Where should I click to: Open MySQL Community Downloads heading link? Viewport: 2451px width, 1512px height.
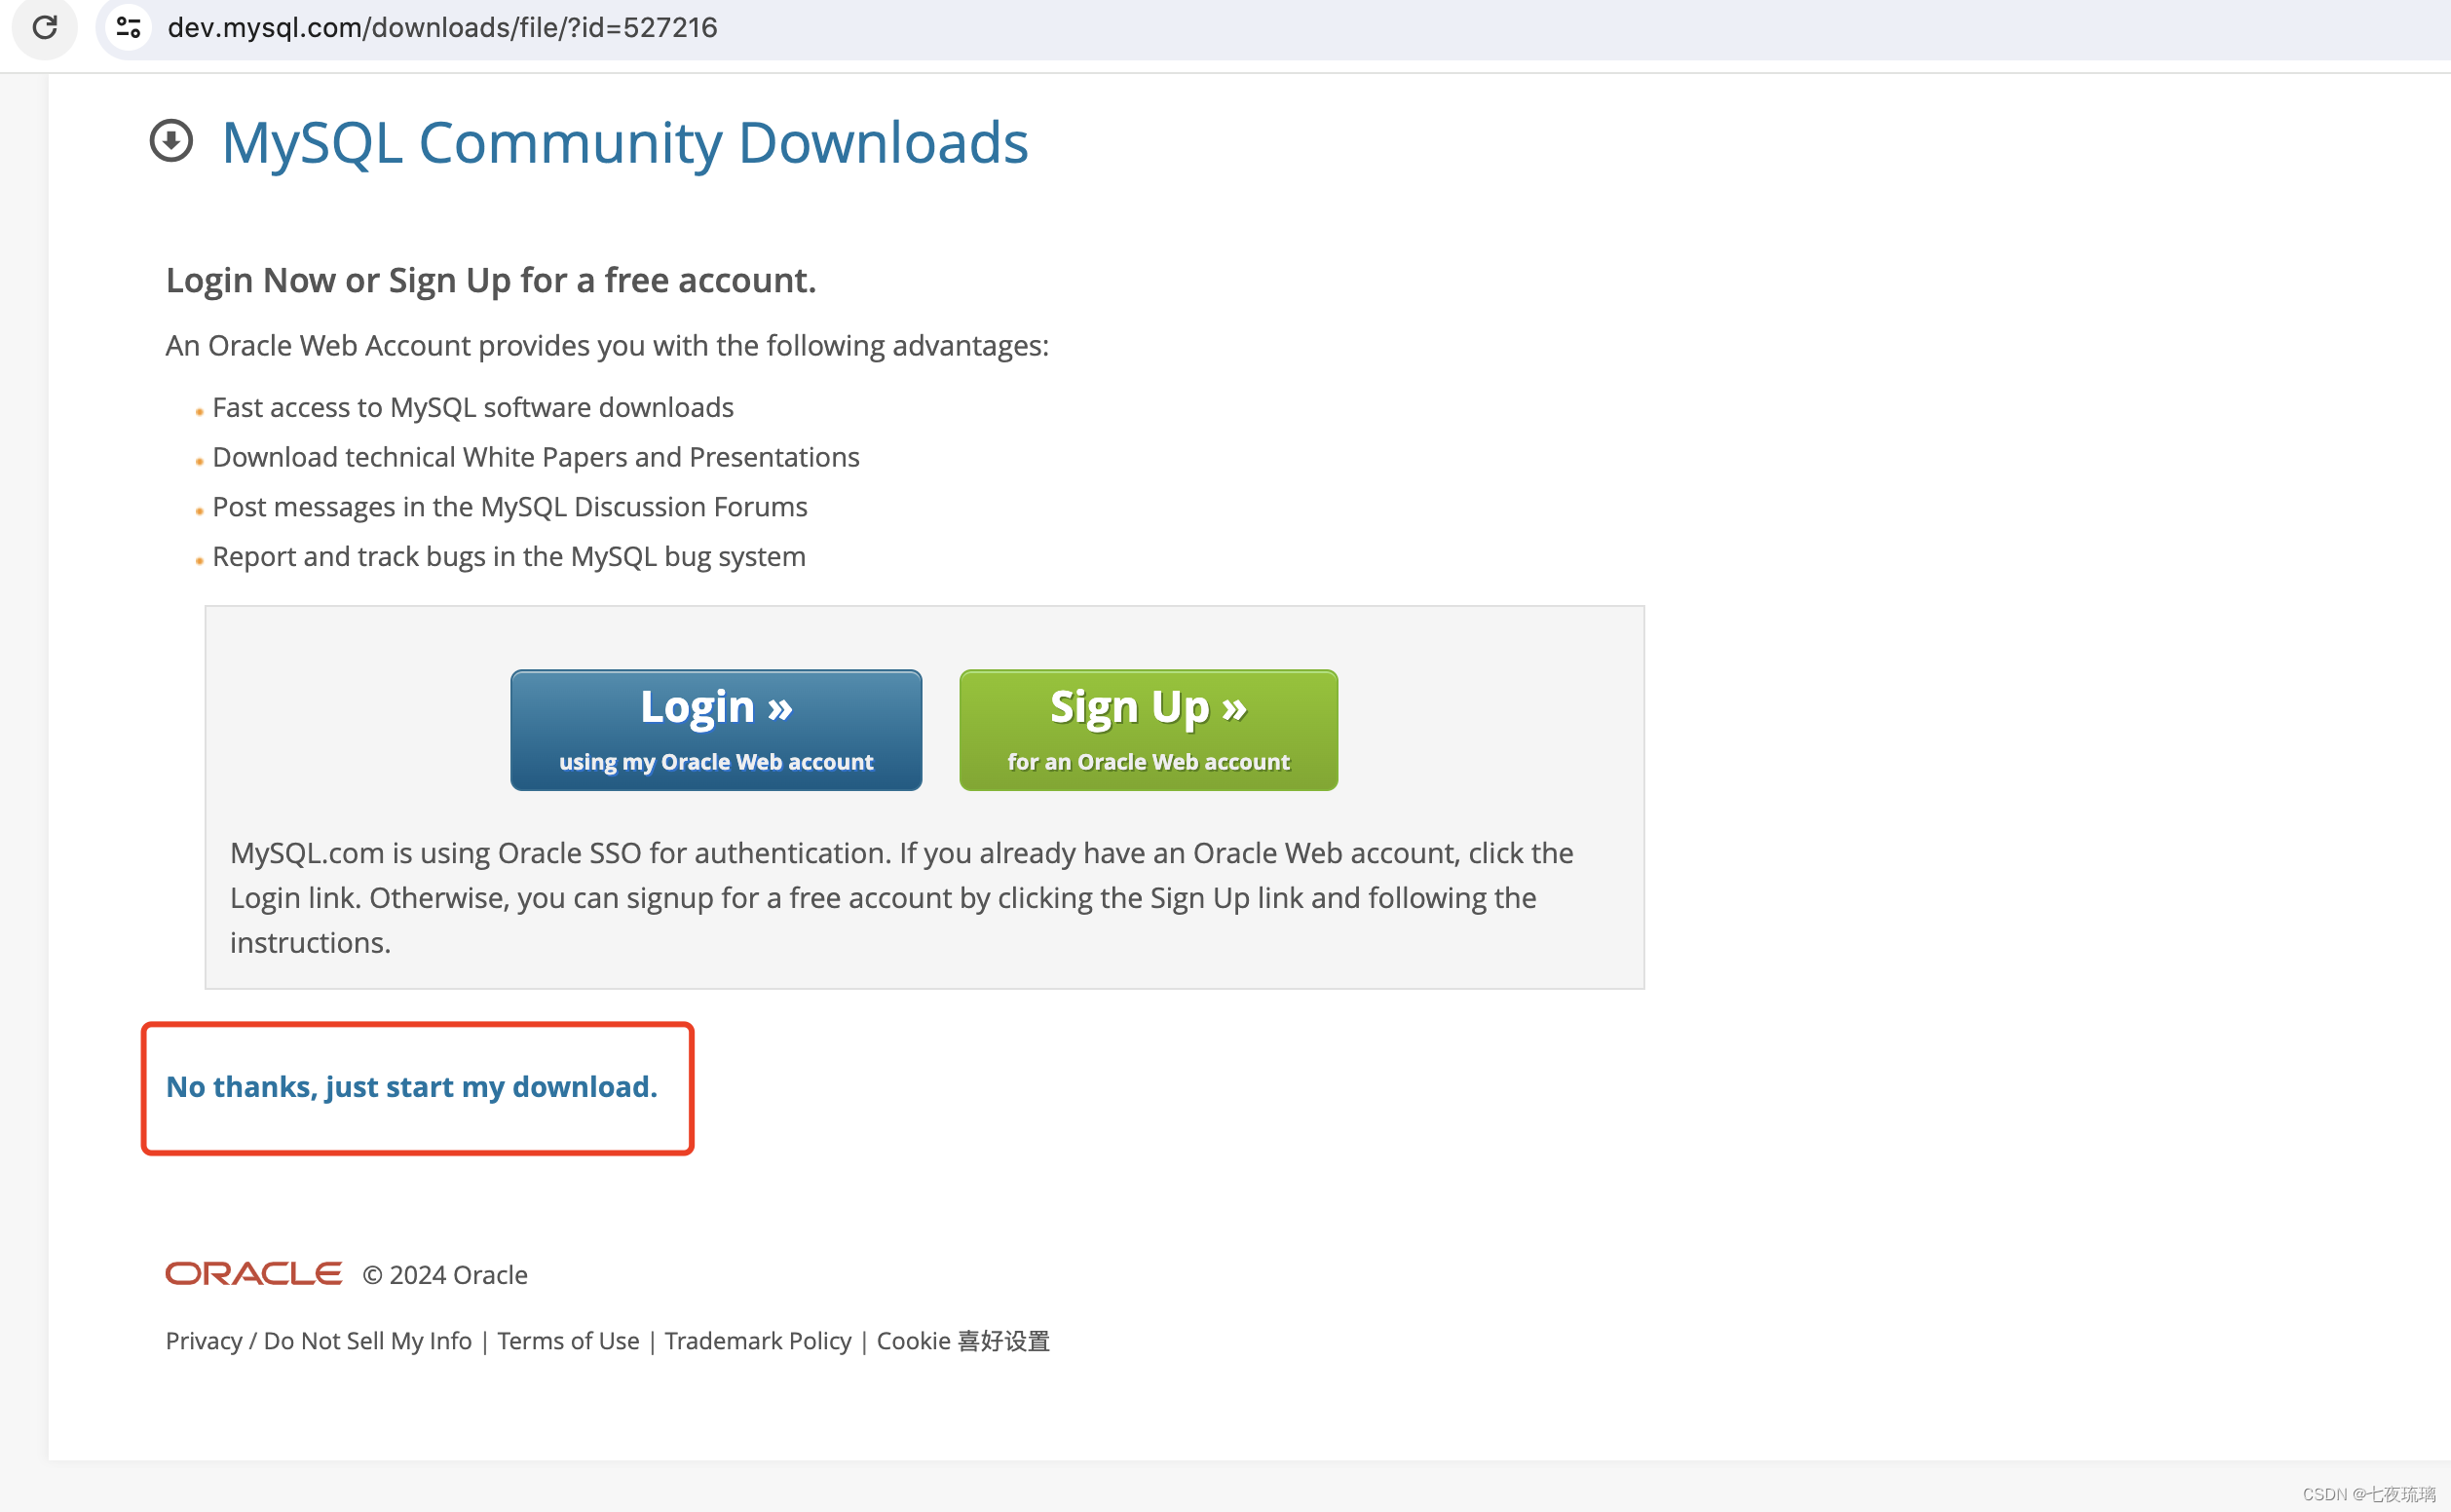click(x=625, y=142)
